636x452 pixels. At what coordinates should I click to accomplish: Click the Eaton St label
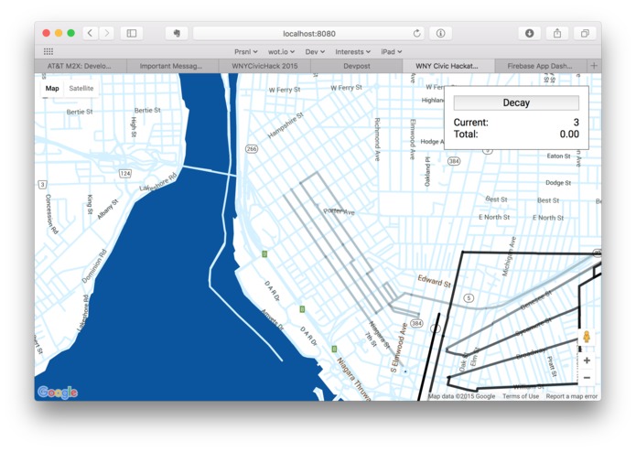tap(558, 156)
